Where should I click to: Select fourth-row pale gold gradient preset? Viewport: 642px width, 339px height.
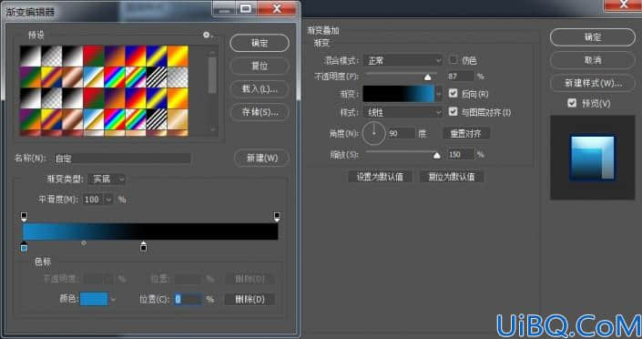point(178,119)
